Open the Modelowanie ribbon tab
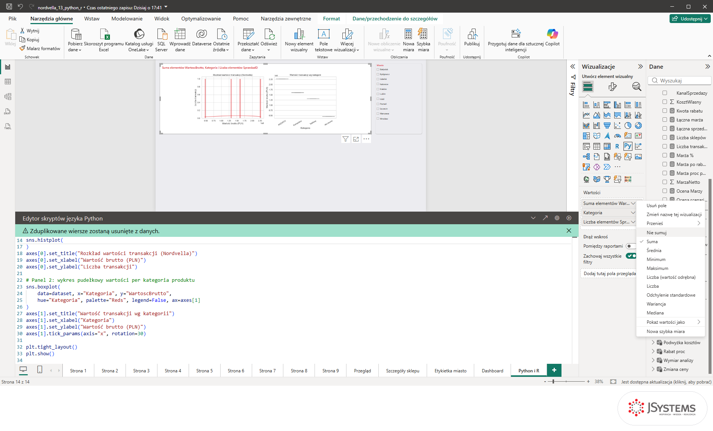 coord(127,19)
